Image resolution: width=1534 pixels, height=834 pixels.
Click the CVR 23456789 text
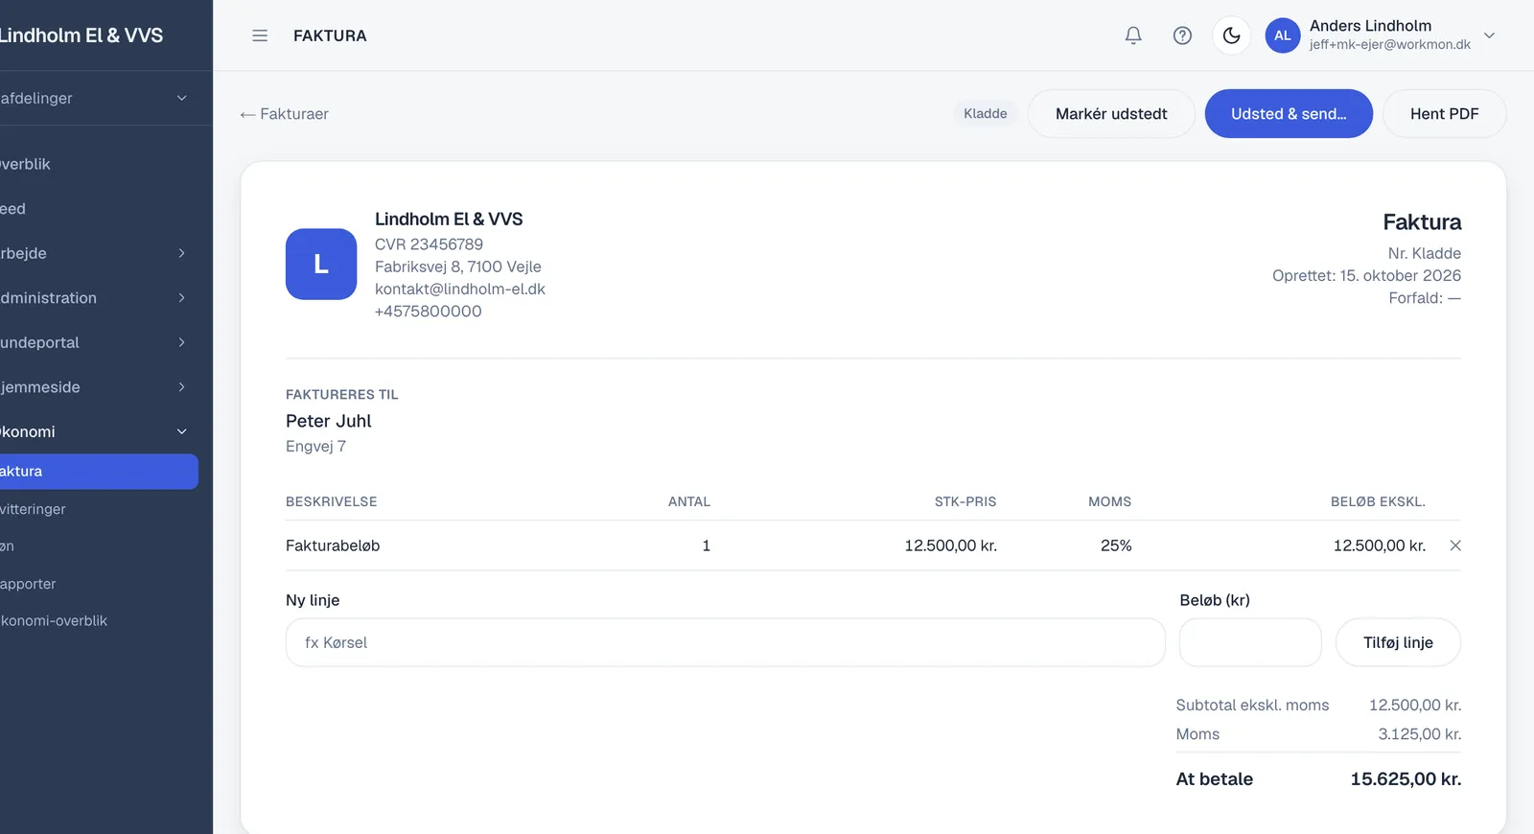[429, 244]
